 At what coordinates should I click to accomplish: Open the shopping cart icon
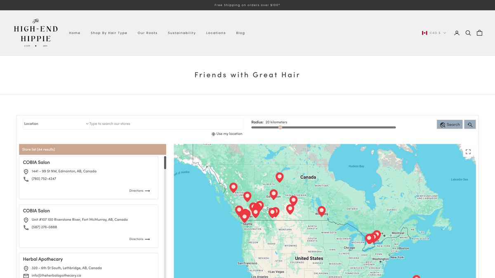479,33
